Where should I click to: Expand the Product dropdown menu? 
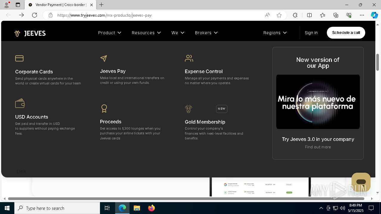(x=110, y=33)
